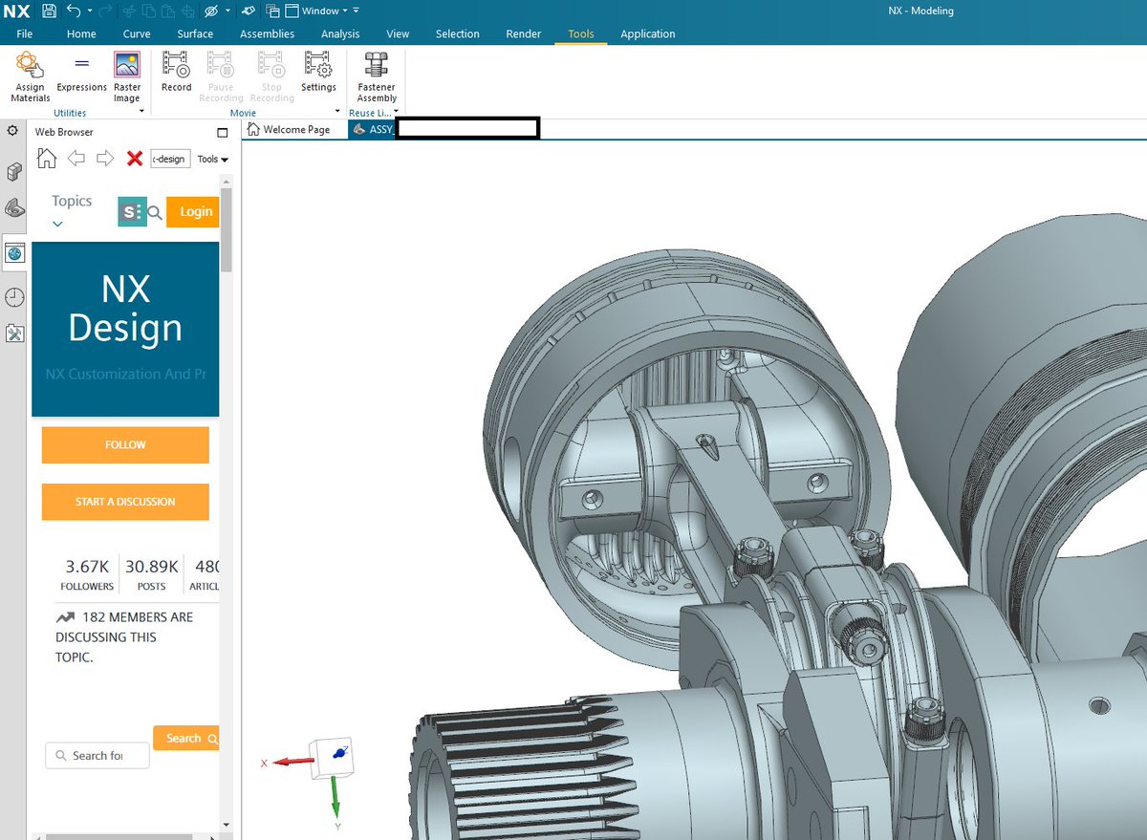1147x840 pixels.
Task: Click the web page vertical scrollbar thumb
Action: (226, 229)
